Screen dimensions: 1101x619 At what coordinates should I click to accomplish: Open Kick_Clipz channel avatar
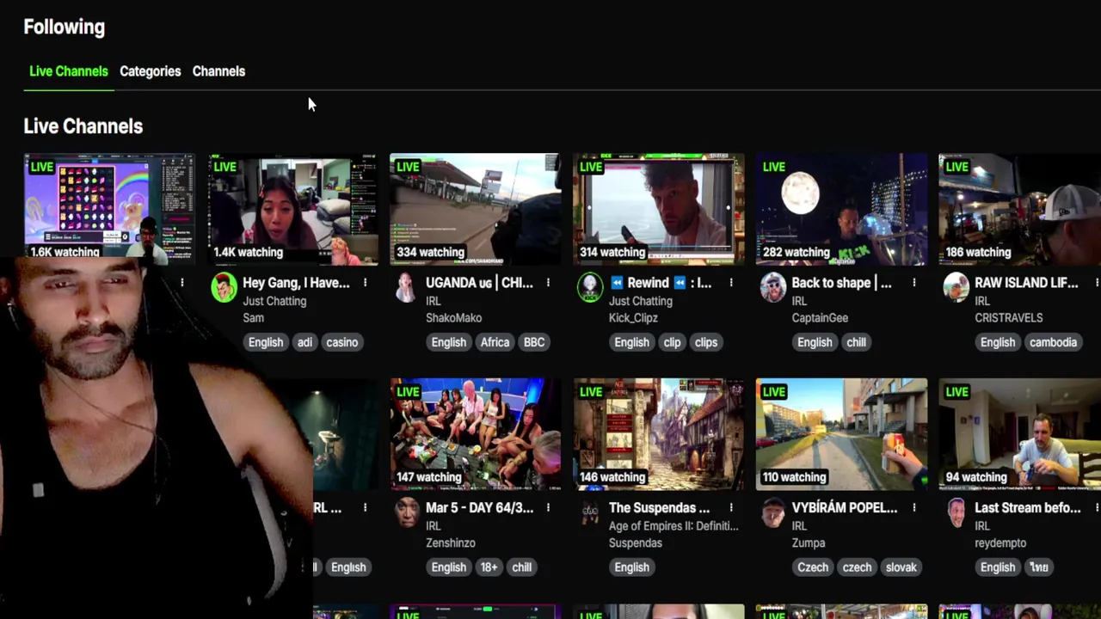pos(590,287)
